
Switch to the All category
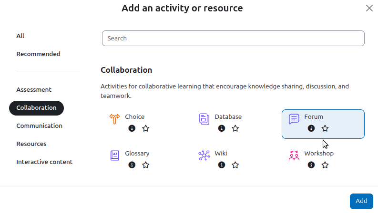pyautogui.click(x=20, y=36)
